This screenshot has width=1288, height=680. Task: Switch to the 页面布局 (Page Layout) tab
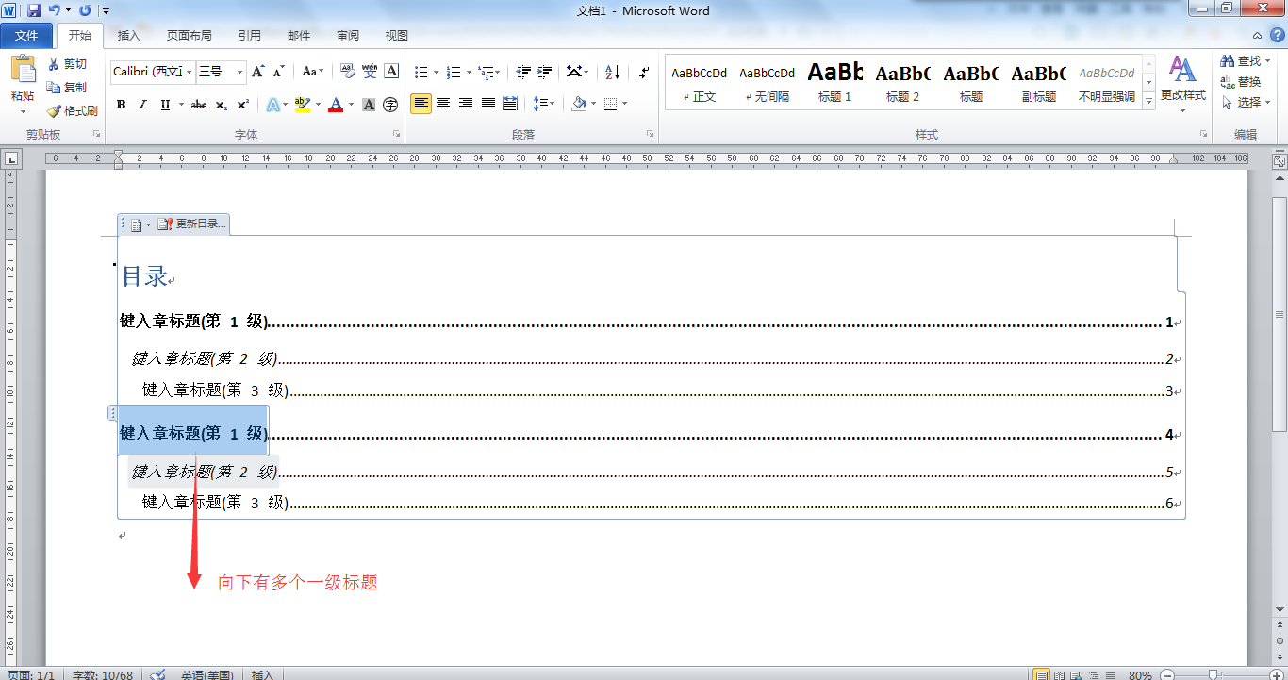pos(189,36)
